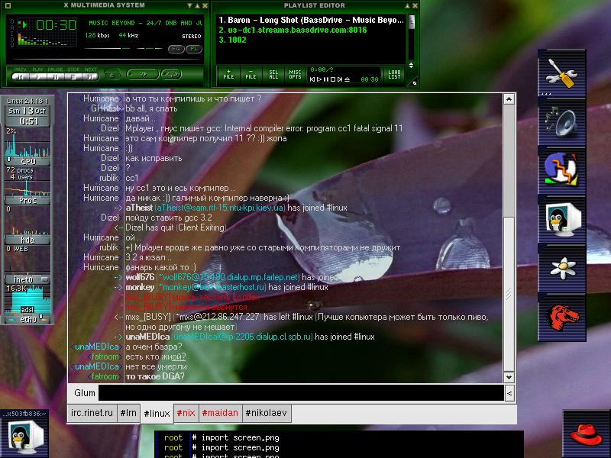Toggle the PL playlist window button
This screenshot has width=611, height=458.
click(x=194, y=49)
